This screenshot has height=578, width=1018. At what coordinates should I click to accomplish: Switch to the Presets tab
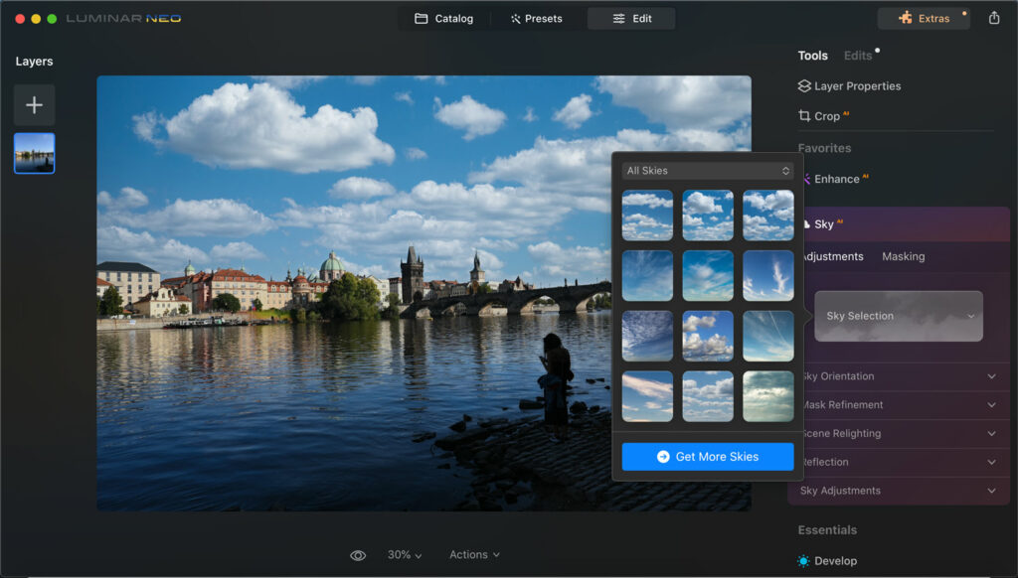[x=536, y=19]
